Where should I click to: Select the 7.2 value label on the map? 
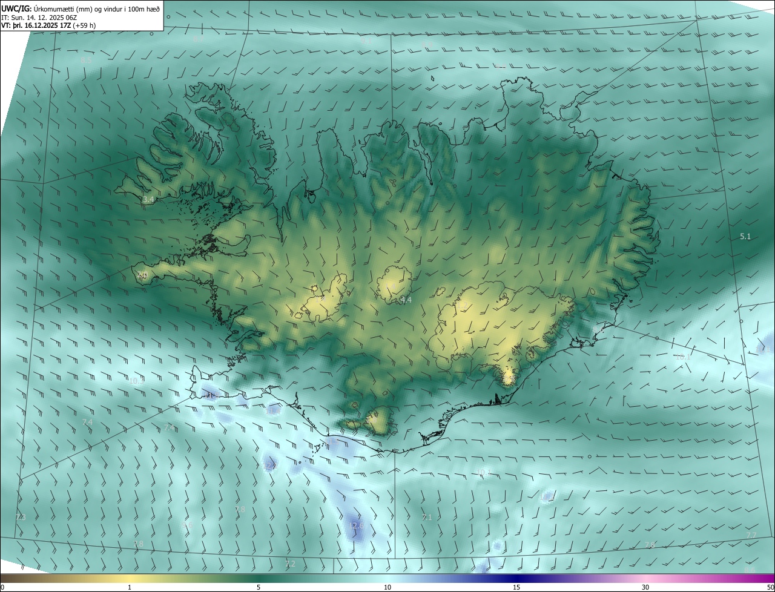tap(290, 564)
